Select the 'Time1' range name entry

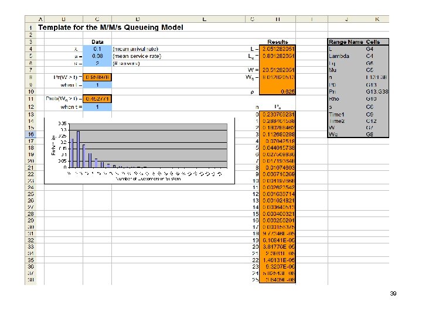point(336,115)
